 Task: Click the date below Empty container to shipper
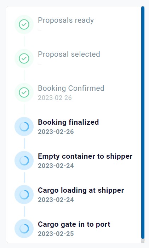56,166
